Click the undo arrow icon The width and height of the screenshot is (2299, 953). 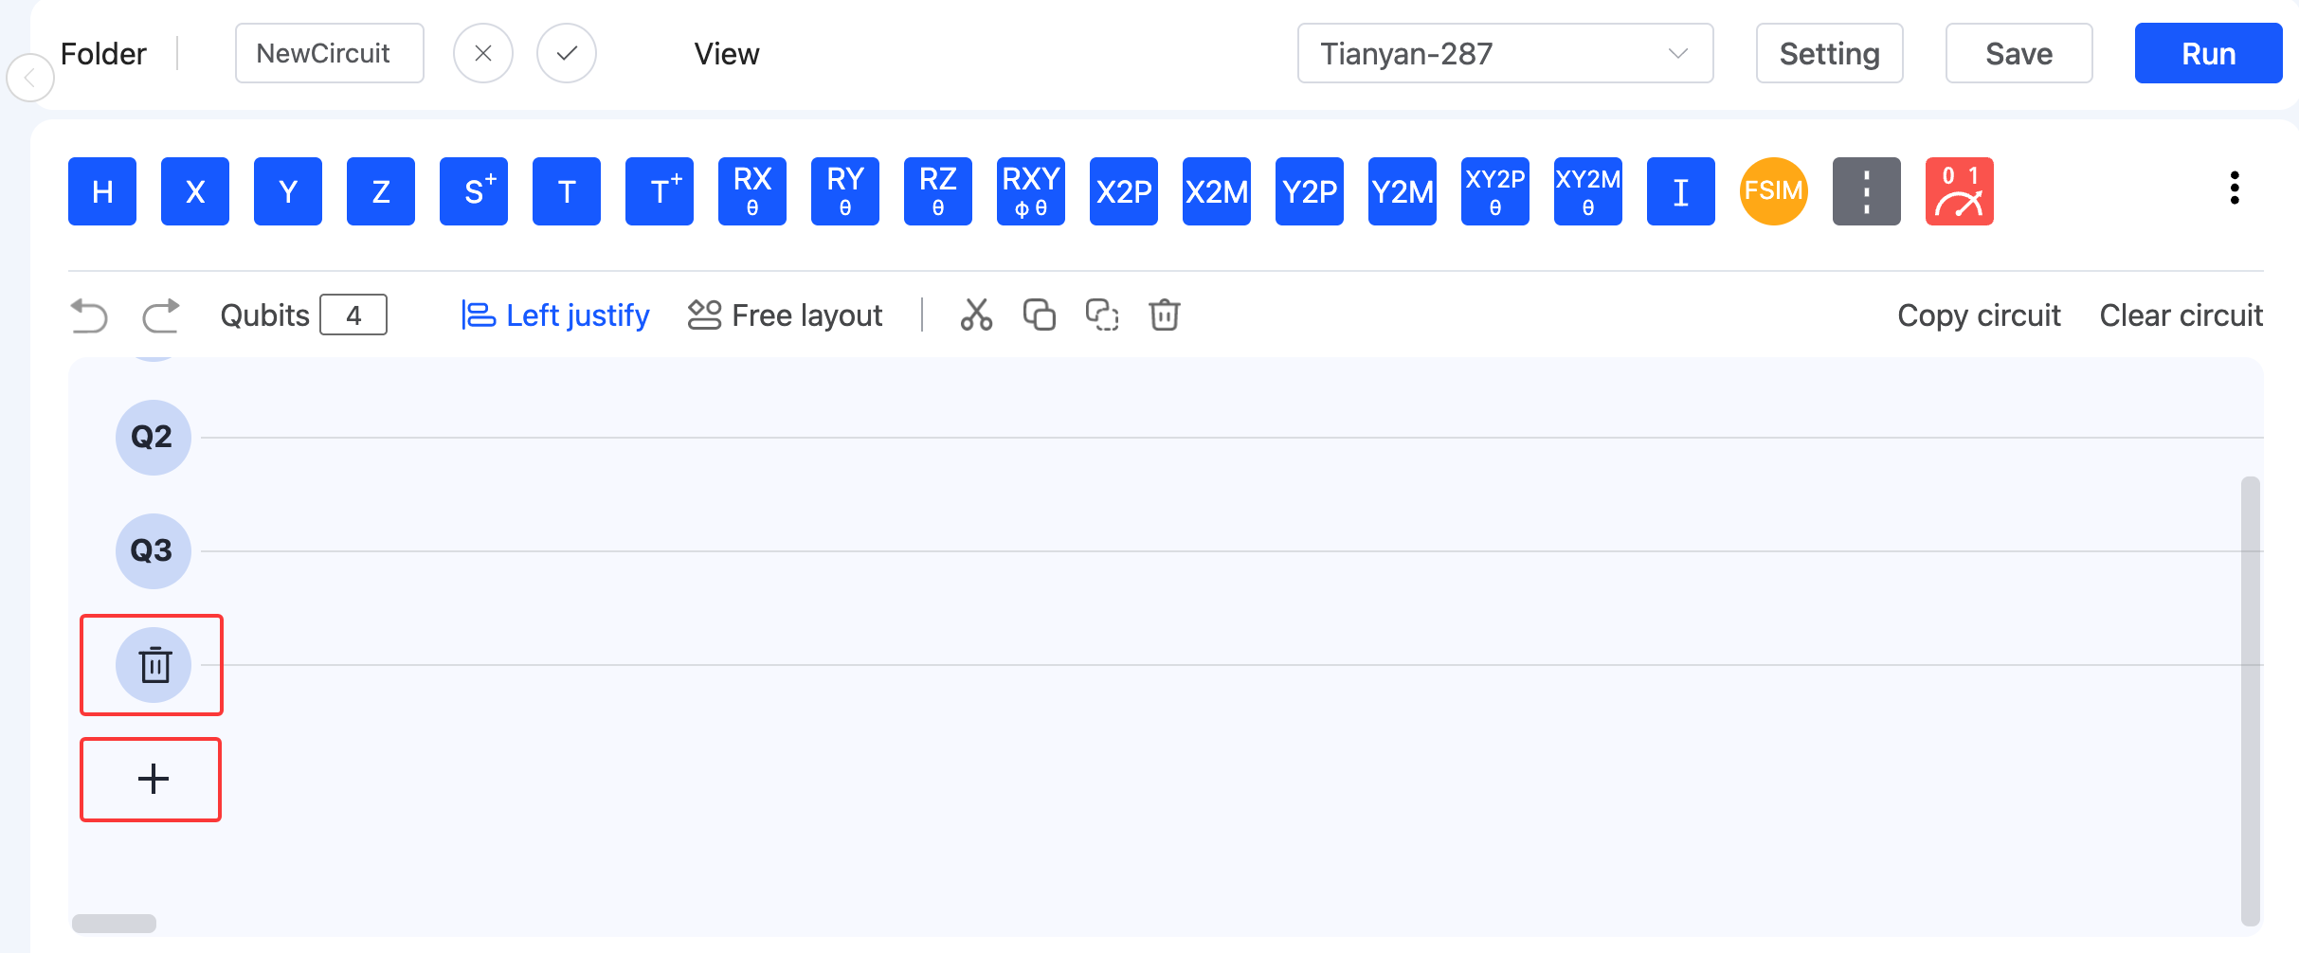(89, 315)
